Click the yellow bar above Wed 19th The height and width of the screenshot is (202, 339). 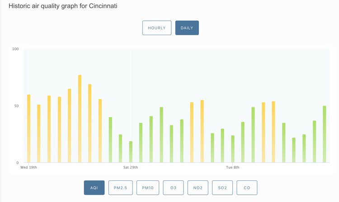pos(28,129)
